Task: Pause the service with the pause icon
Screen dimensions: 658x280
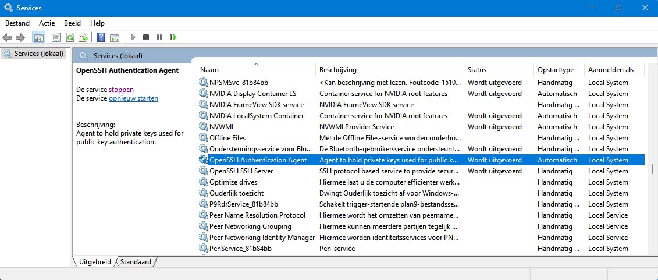Action: (x=159, y=37)
